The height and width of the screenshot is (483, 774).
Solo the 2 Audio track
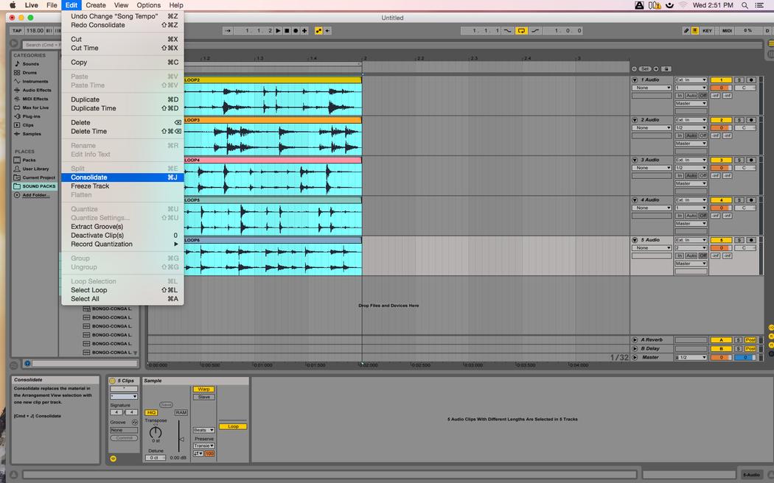pyautogui.click(x=739, y=120)
